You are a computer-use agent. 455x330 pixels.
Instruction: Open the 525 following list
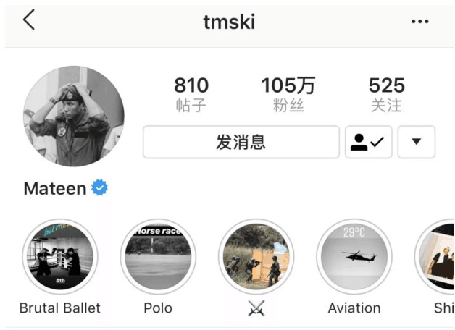point(386,94)
